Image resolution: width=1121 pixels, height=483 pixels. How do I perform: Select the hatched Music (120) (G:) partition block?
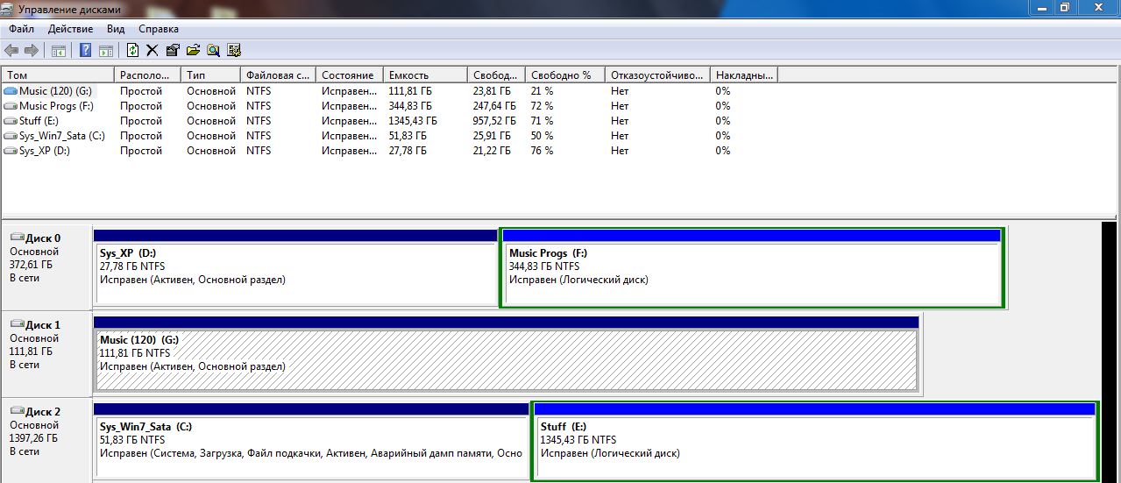507,355
